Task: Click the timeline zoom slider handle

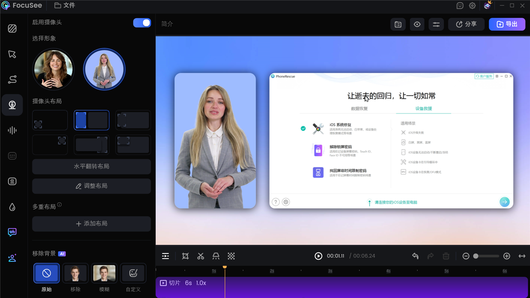Action: point(476,256)
